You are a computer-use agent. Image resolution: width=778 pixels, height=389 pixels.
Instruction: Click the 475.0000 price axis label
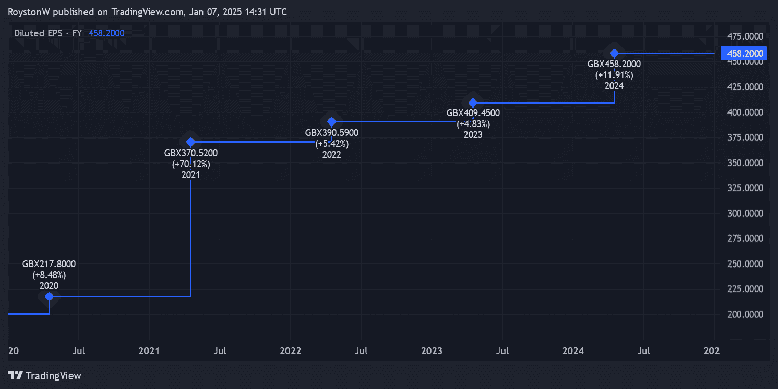point(745,36)
